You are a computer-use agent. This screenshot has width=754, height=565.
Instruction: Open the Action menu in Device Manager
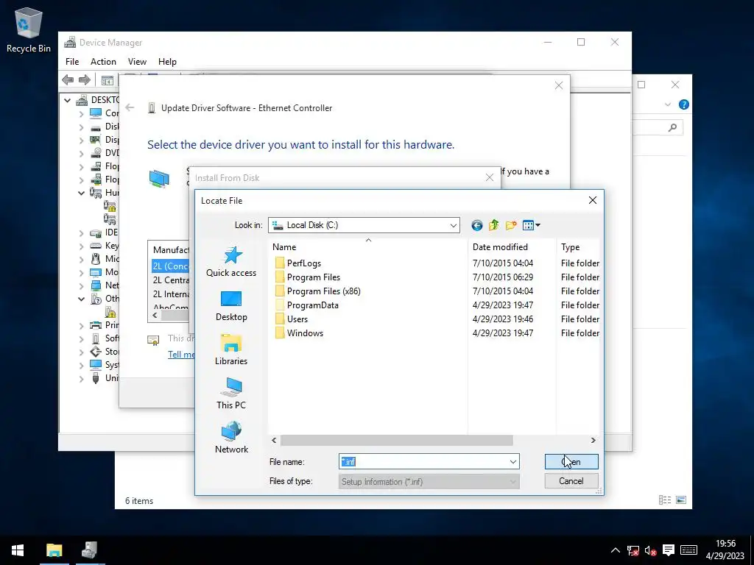click(103, 62)
